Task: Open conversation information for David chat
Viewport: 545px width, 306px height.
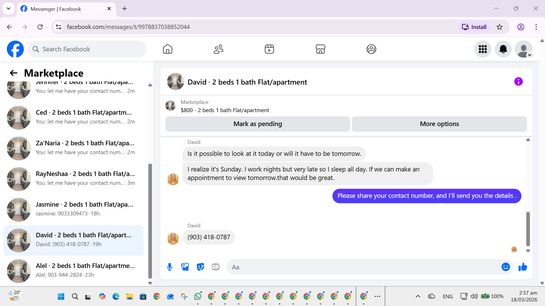Action: pyautogui.click(x=519, y=81)
